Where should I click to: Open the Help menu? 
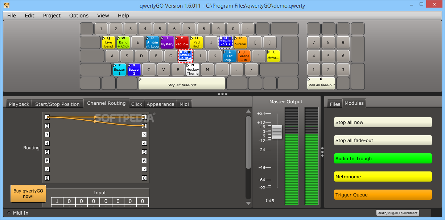123,16
